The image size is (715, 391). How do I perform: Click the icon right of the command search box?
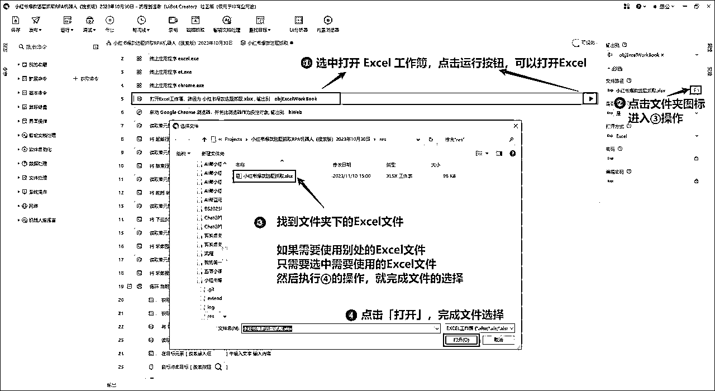pos(96,47)
